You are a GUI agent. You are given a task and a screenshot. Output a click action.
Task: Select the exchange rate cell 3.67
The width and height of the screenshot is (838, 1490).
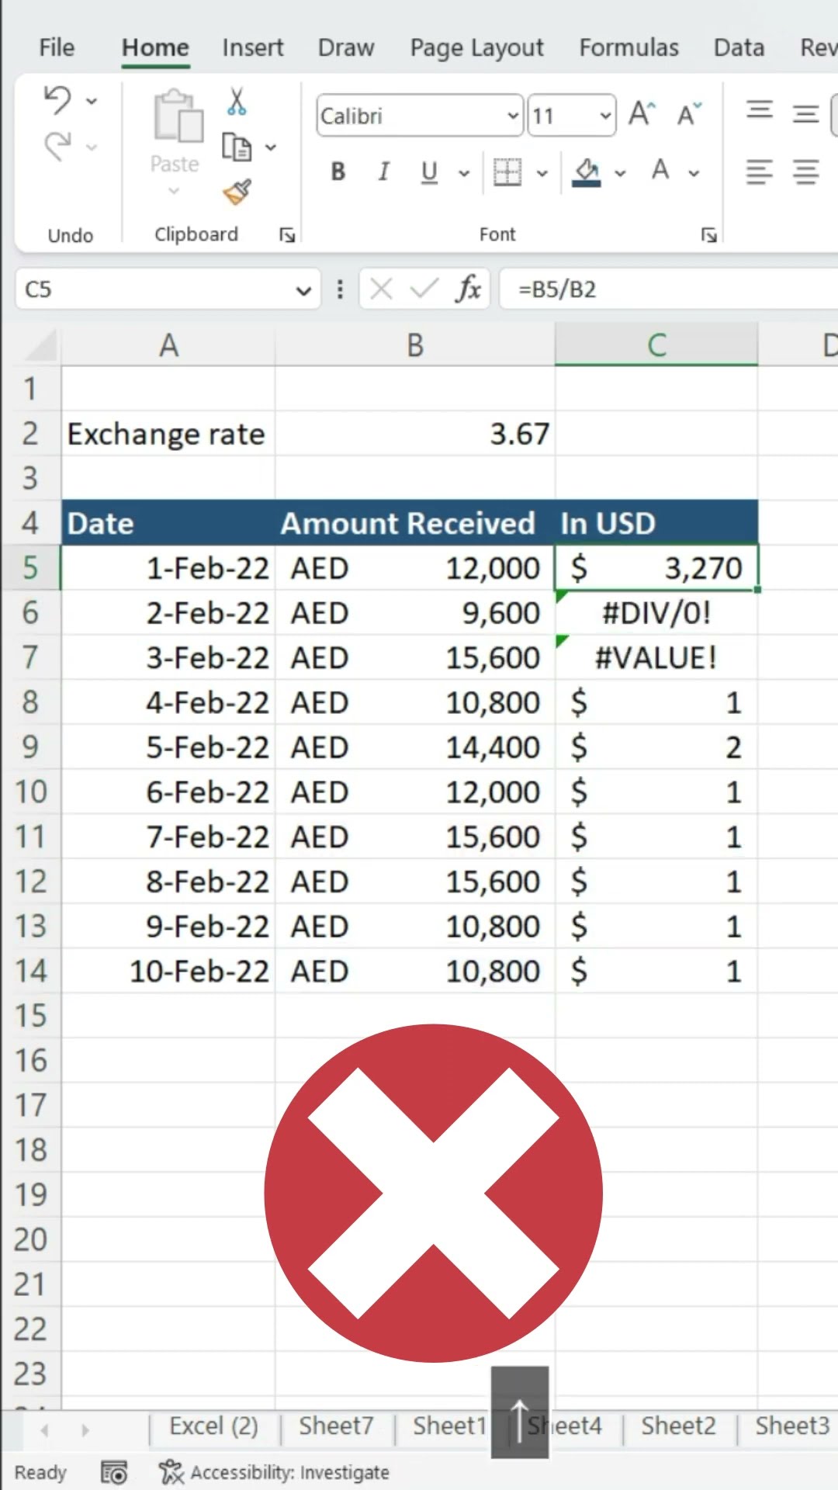415,434
